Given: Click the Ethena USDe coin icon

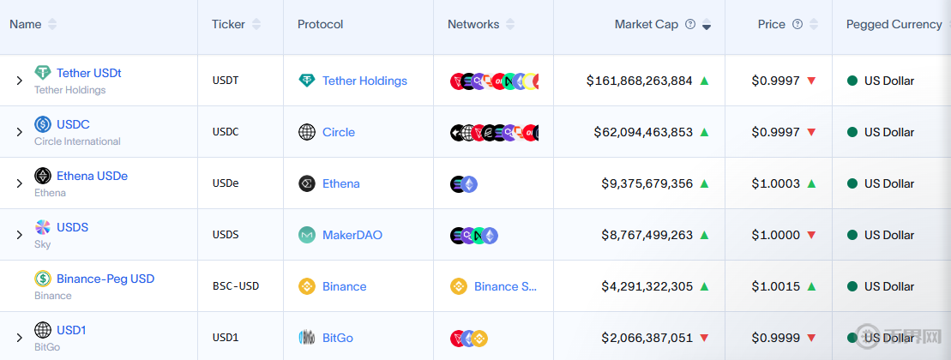Looking at the screenshot, I should (43, 176).
